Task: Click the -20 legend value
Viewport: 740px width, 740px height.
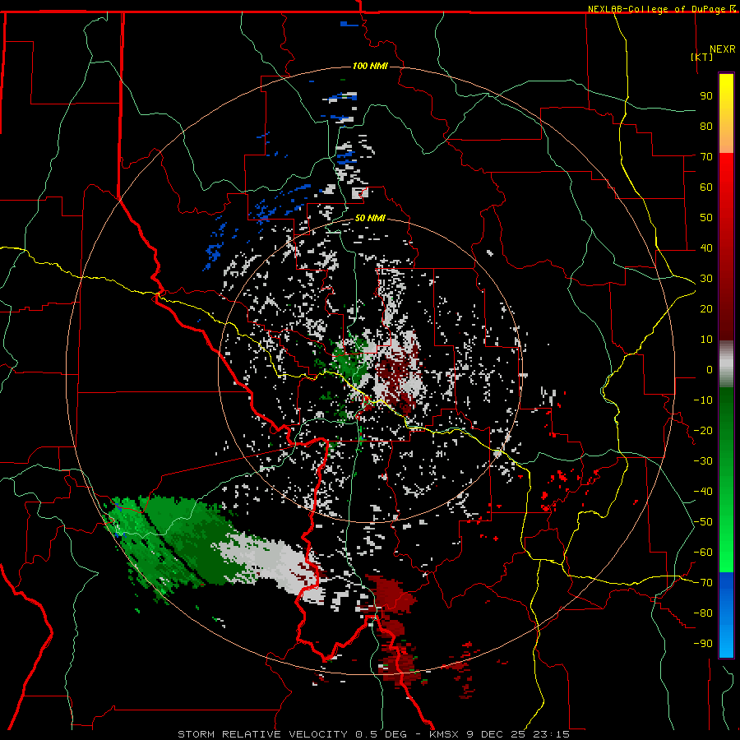Action: (x=703, y=430)
